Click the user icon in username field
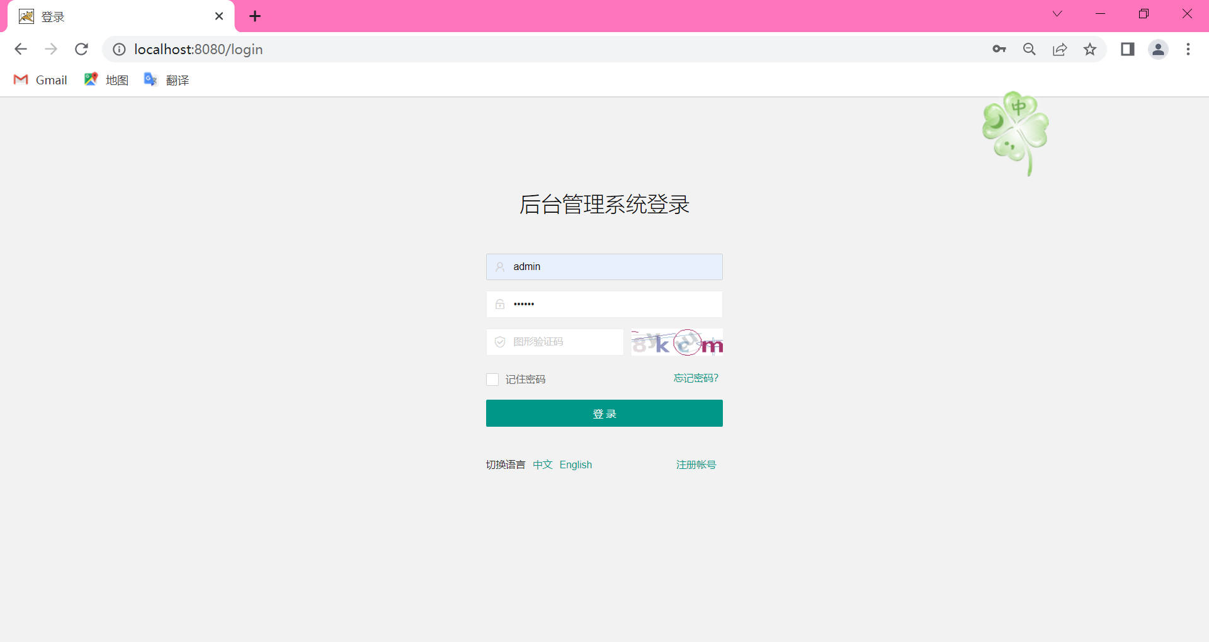 click(x=500, y=267)
